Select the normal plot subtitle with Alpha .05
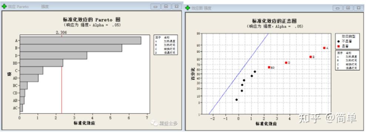 [275, 27]
